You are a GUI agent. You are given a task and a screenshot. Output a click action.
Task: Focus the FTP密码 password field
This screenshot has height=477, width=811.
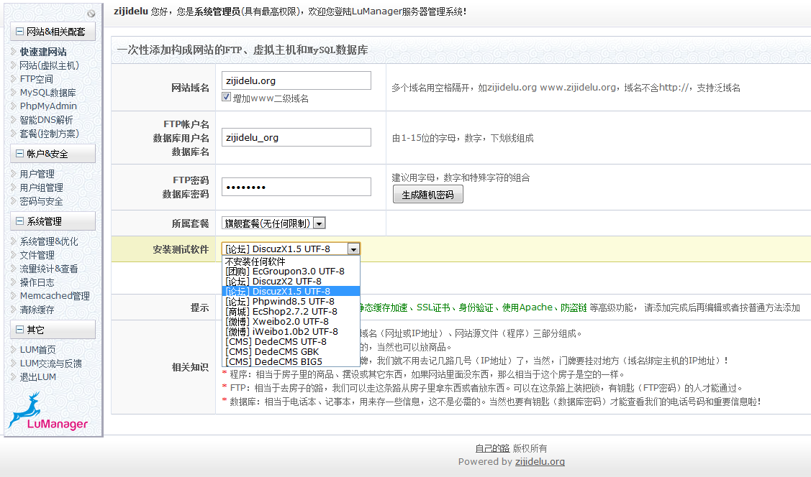coord(296,187)
